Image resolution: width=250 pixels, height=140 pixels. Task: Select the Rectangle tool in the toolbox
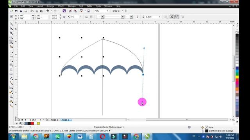[11, 51]
